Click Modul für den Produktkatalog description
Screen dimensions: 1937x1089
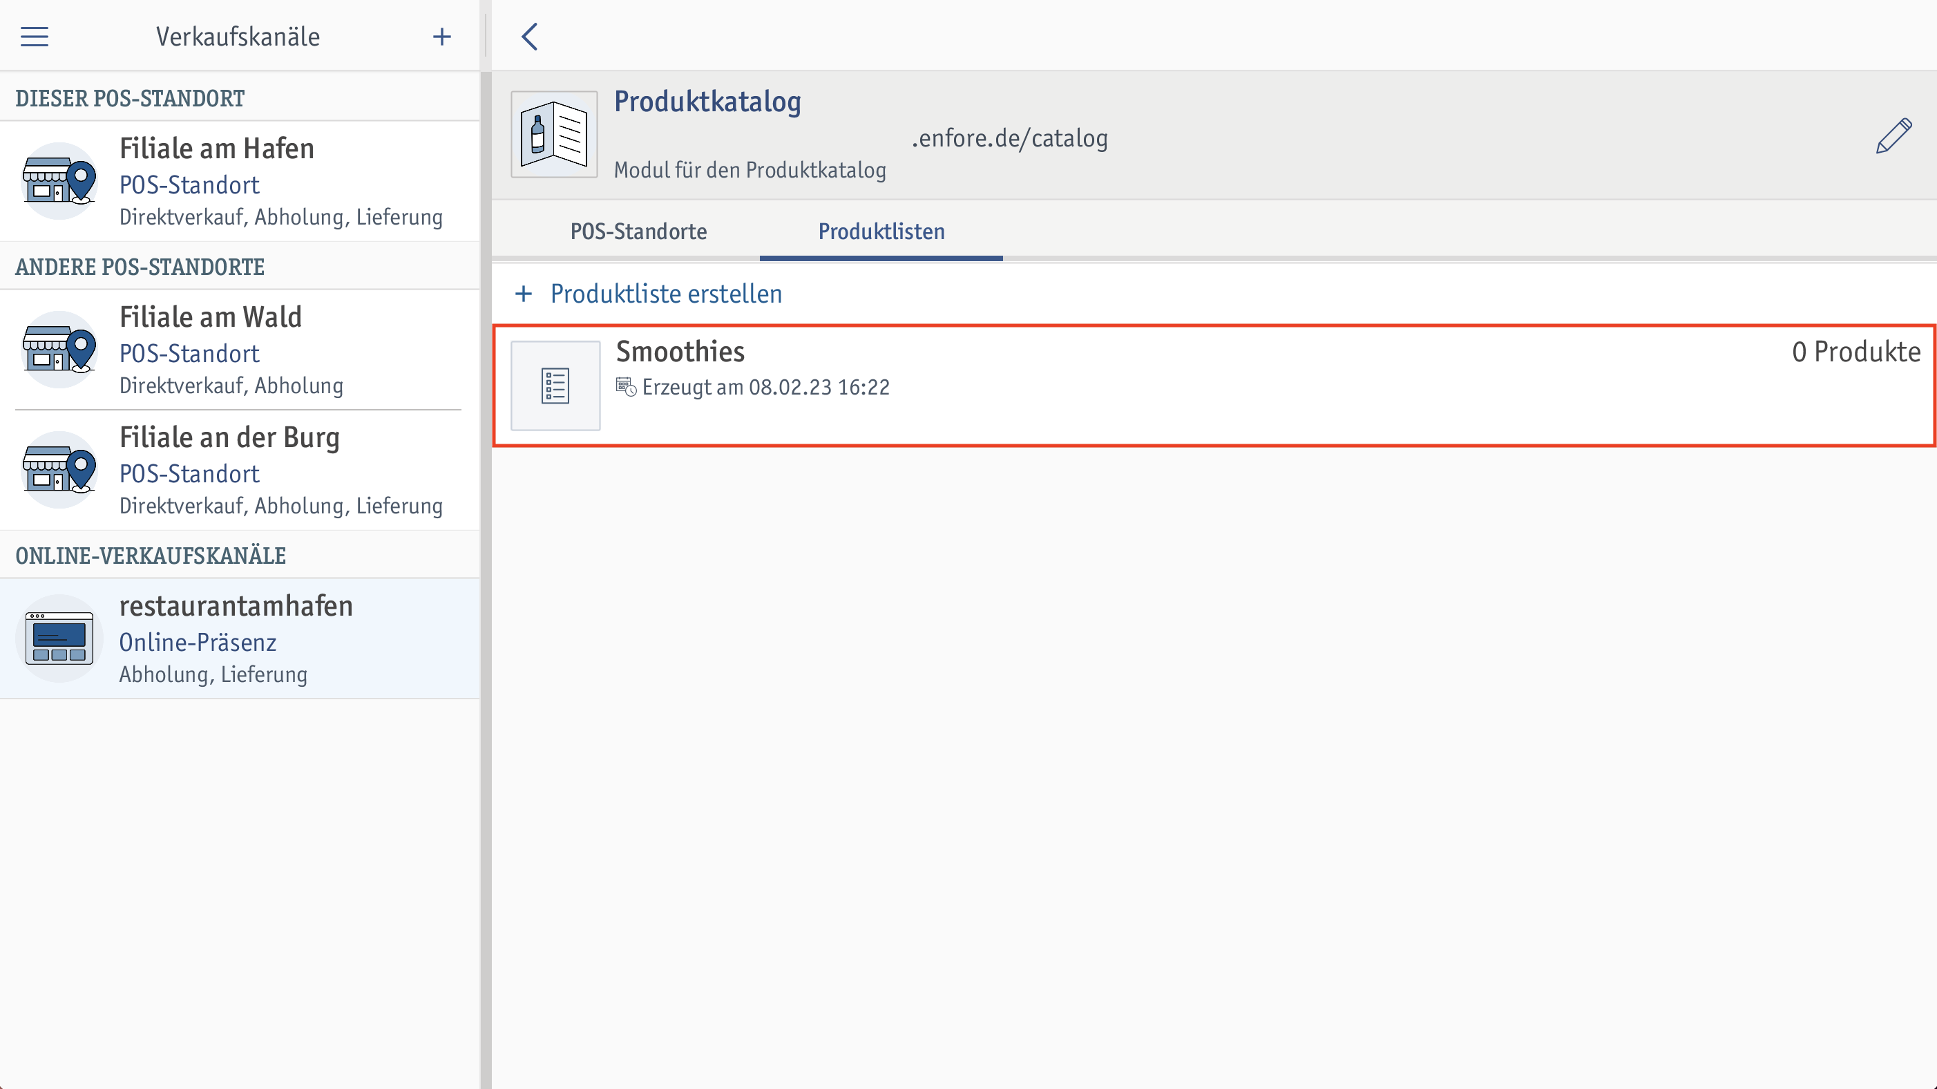tap(750, 170)
